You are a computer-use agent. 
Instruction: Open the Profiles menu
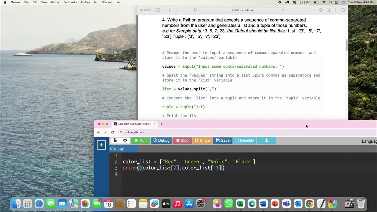pos(85,2)
